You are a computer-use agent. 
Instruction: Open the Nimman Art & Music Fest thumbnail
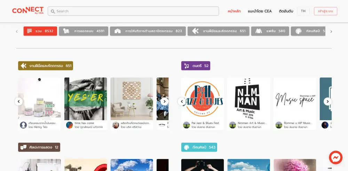pos(248,99)
